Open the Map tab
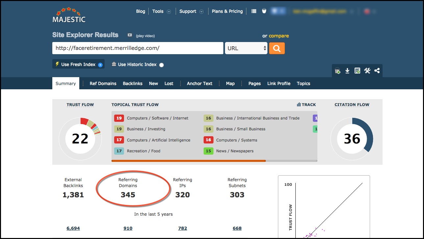 230,83
